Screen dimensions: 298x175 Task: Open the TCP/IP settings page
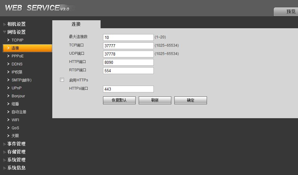(x=18, y=40)
